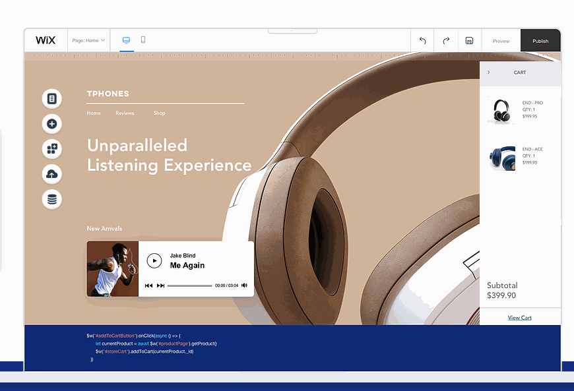The image size is (574, 391).
Task: Collapse the Cart panel with the arrow
Action: click(x=488, y=73)
